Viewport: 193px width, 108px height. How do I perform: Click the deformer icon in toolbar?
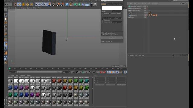[x=83, y=5]
